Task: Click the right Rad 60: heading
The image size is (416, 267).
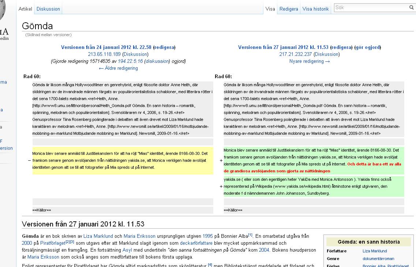Action: [224, 76]
